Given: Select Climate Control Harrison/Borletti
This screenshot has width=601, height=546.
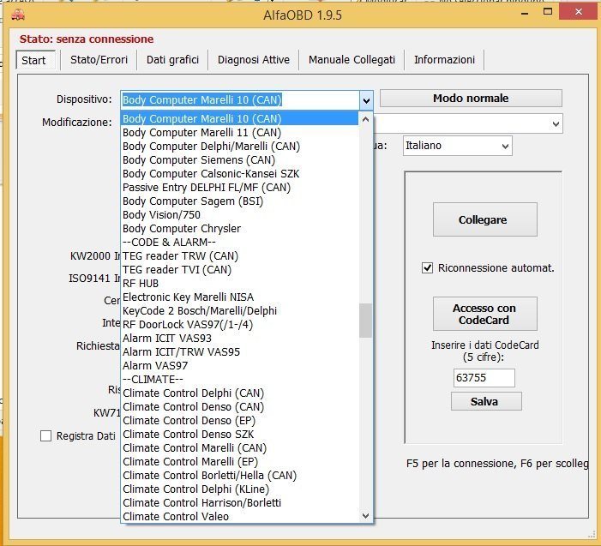Looking at the screenshot, I should click(239, 503).
